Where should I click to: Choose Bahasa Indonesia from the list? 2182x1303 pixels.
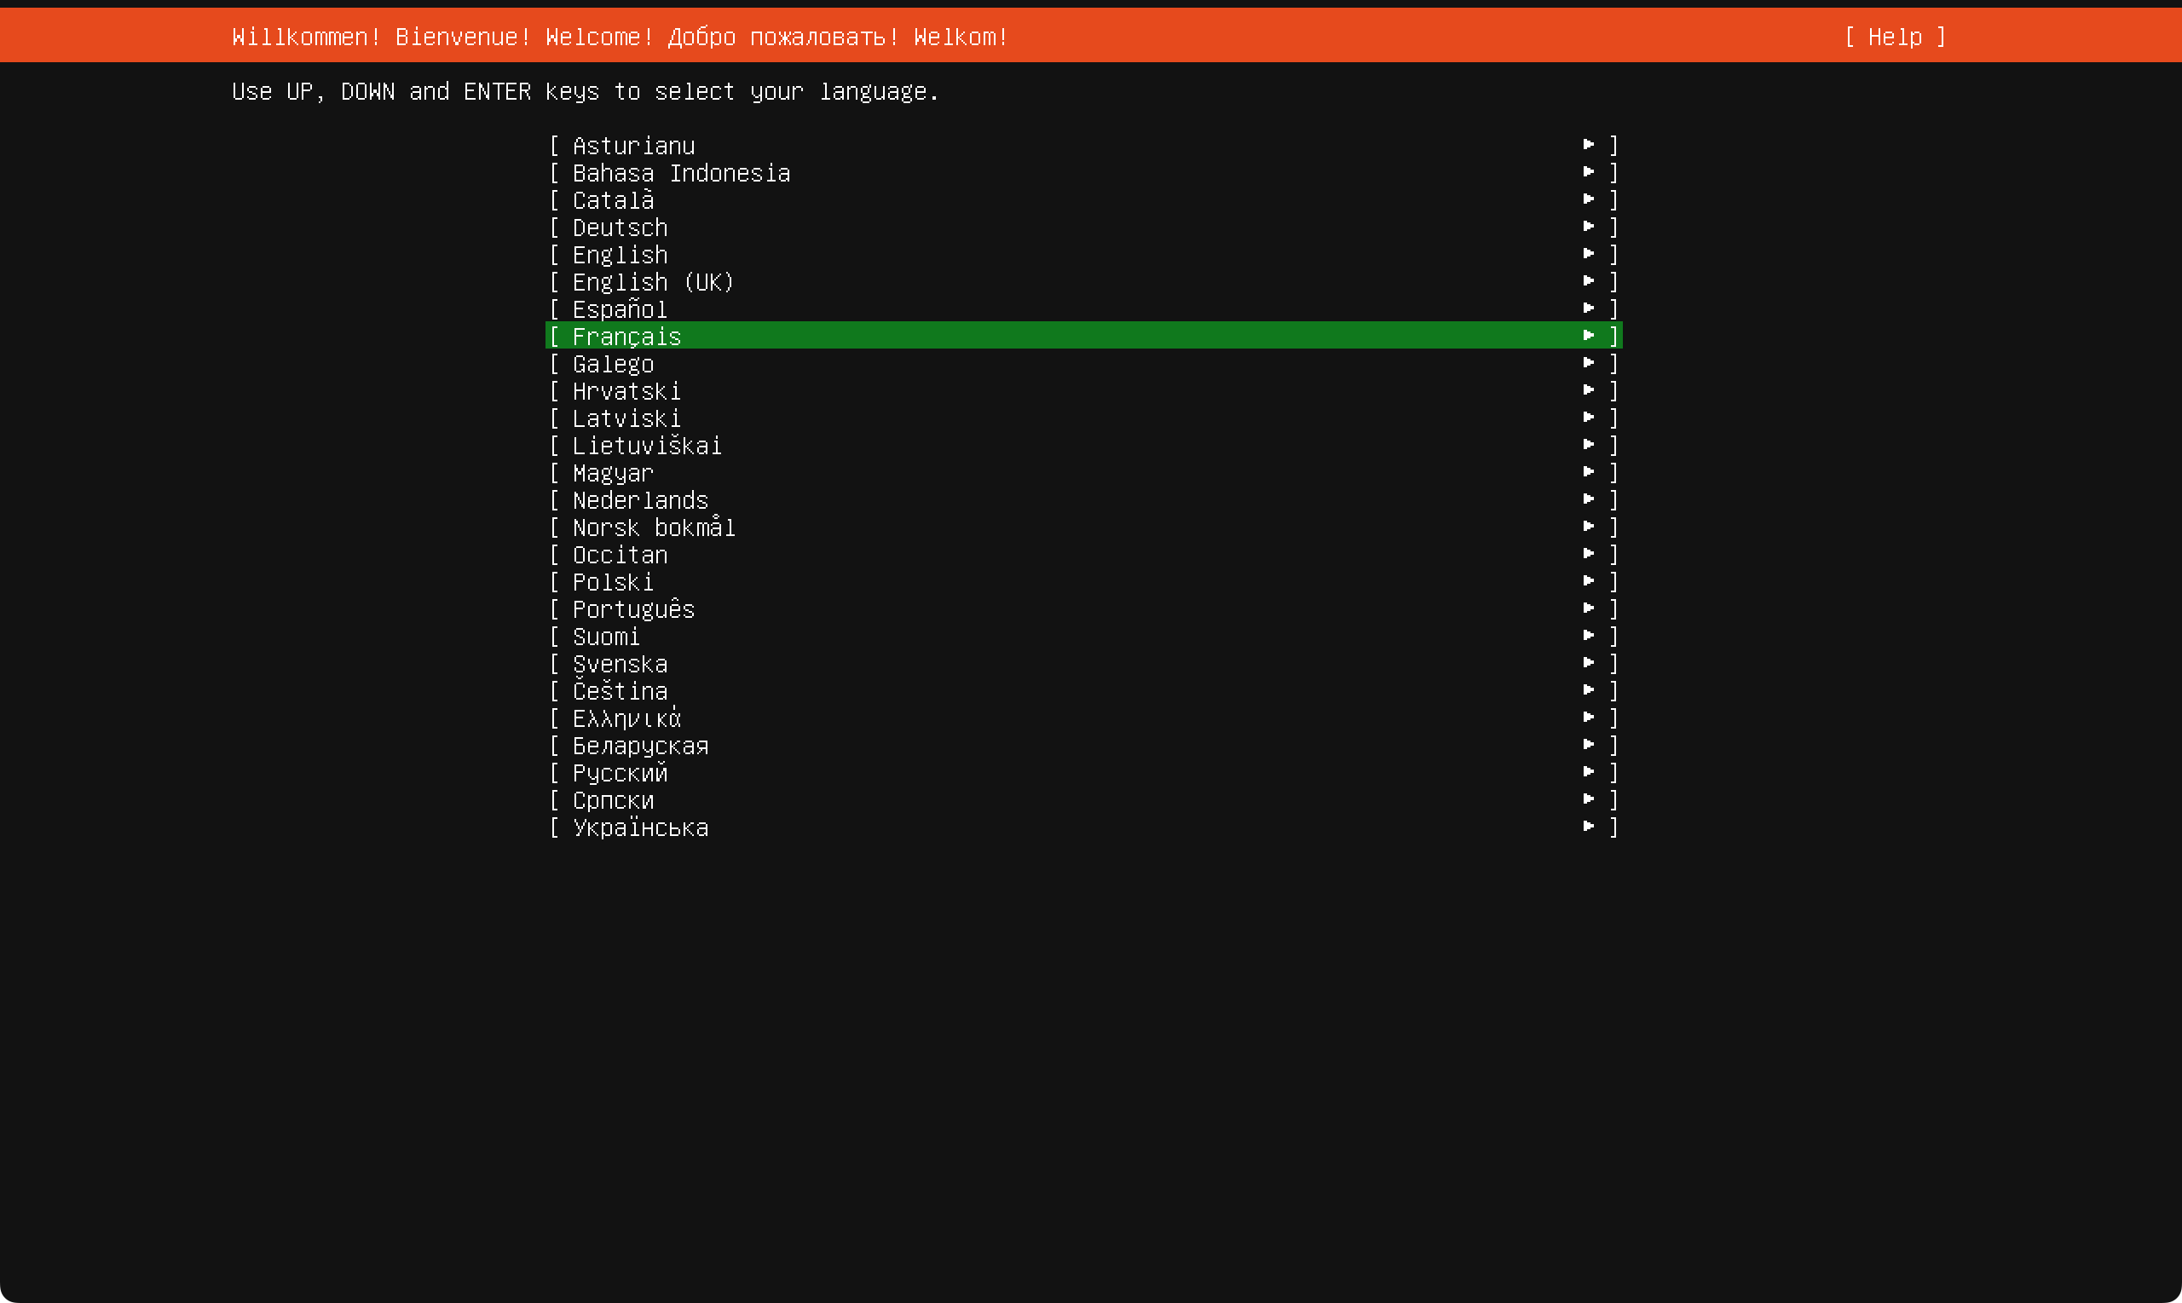coord(680,174)
